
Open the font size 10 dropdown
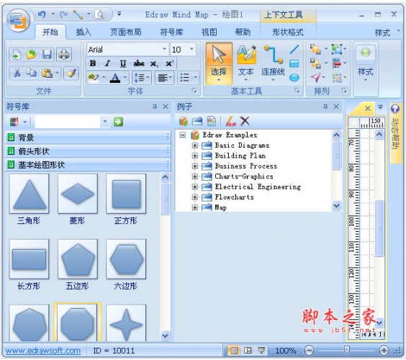[191, 49]
